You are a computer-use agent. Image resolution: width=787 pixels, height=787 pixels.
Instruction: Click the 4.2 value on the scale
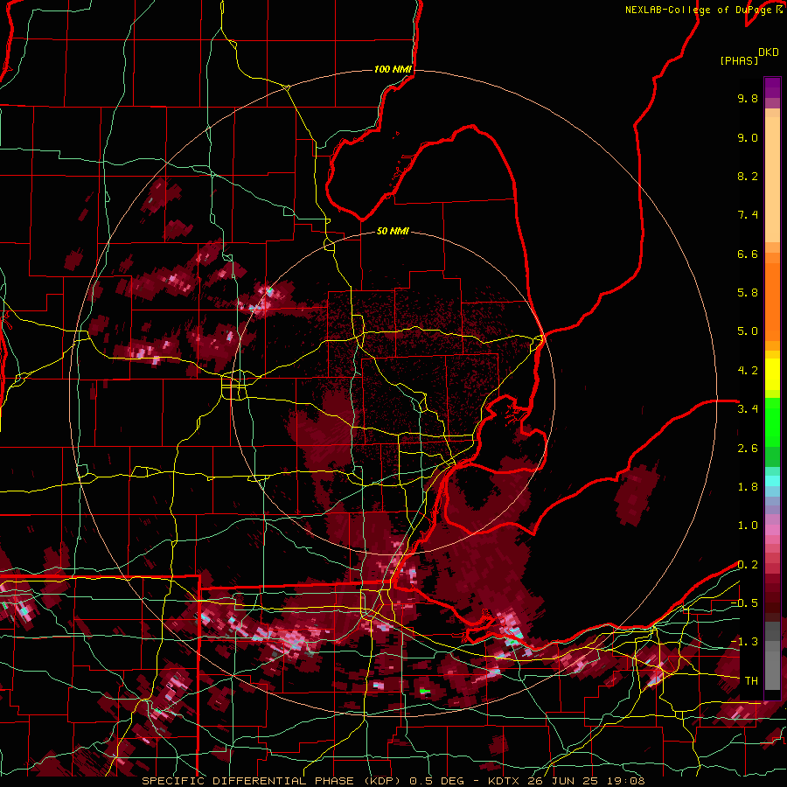748,371
